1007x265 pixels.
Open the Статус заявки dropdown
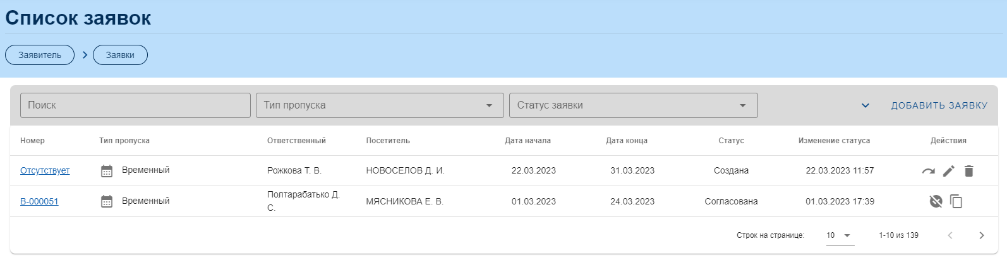point(633,105)
